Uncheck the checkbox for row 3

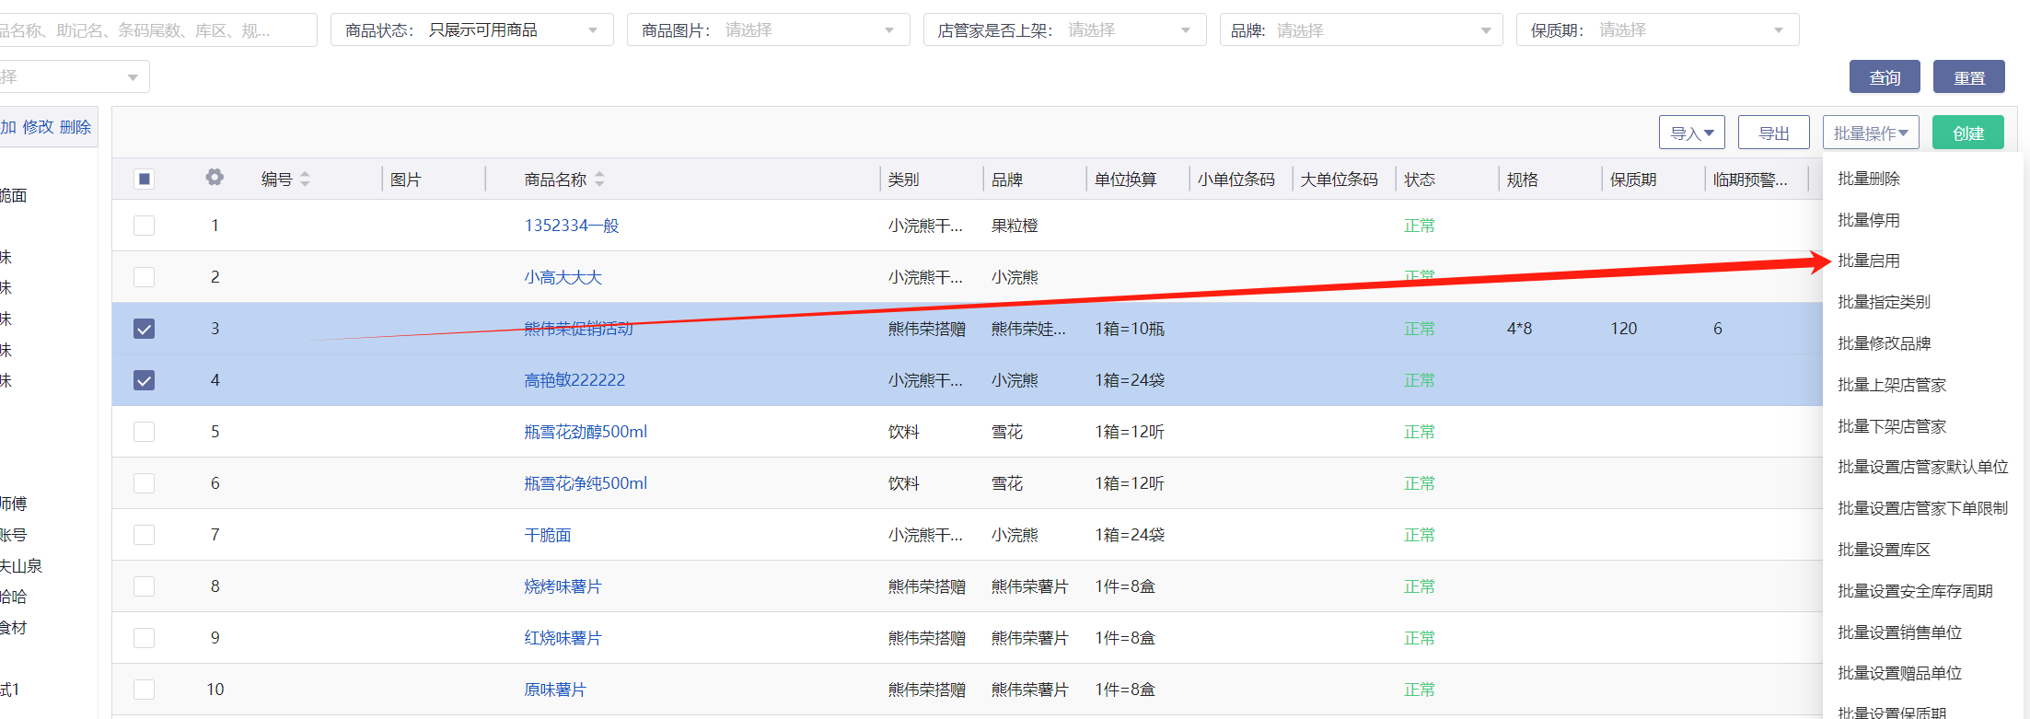click(x=145, y=329)
